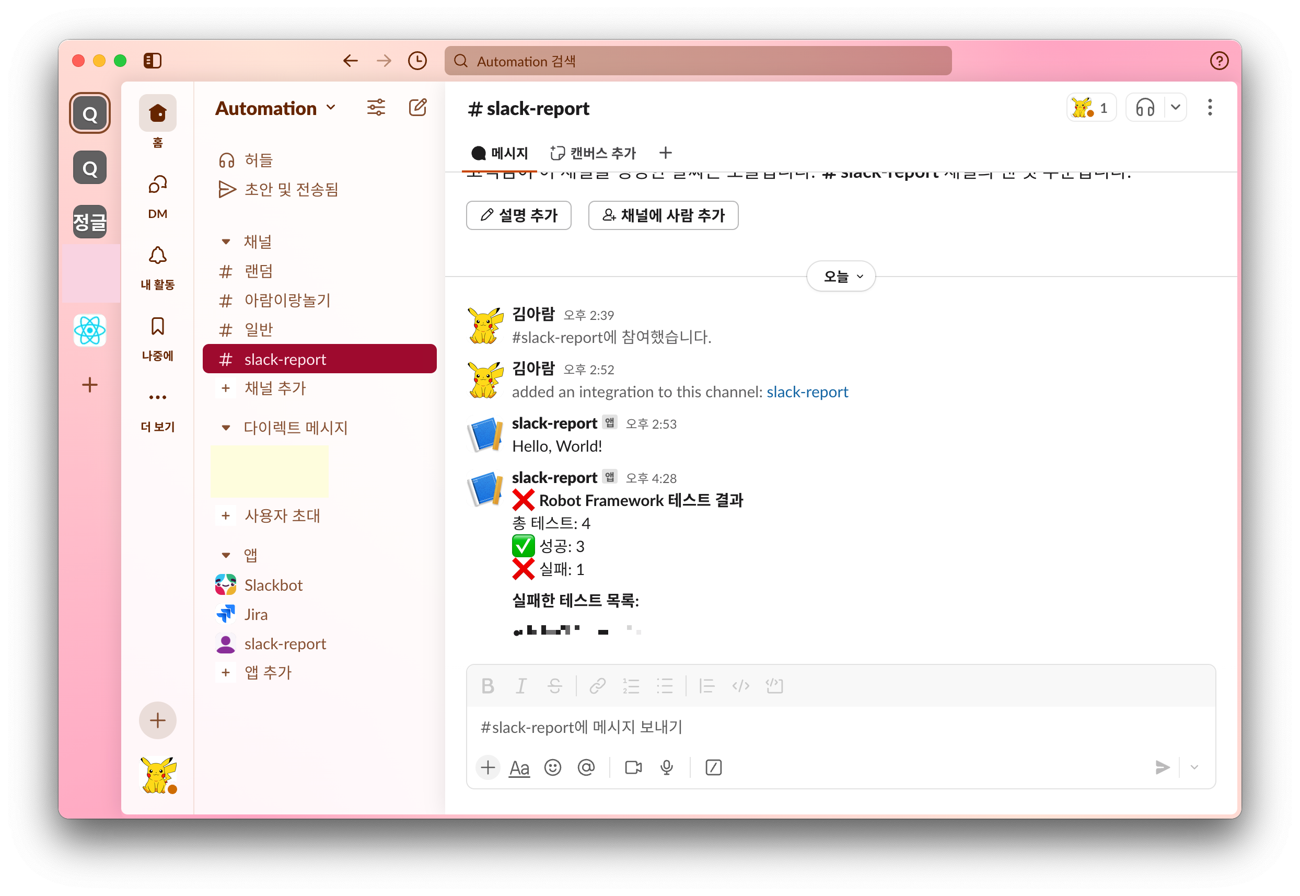The image size is (1300, 896).
Task: Switch to the 메시지 tab
Action: 500,153
